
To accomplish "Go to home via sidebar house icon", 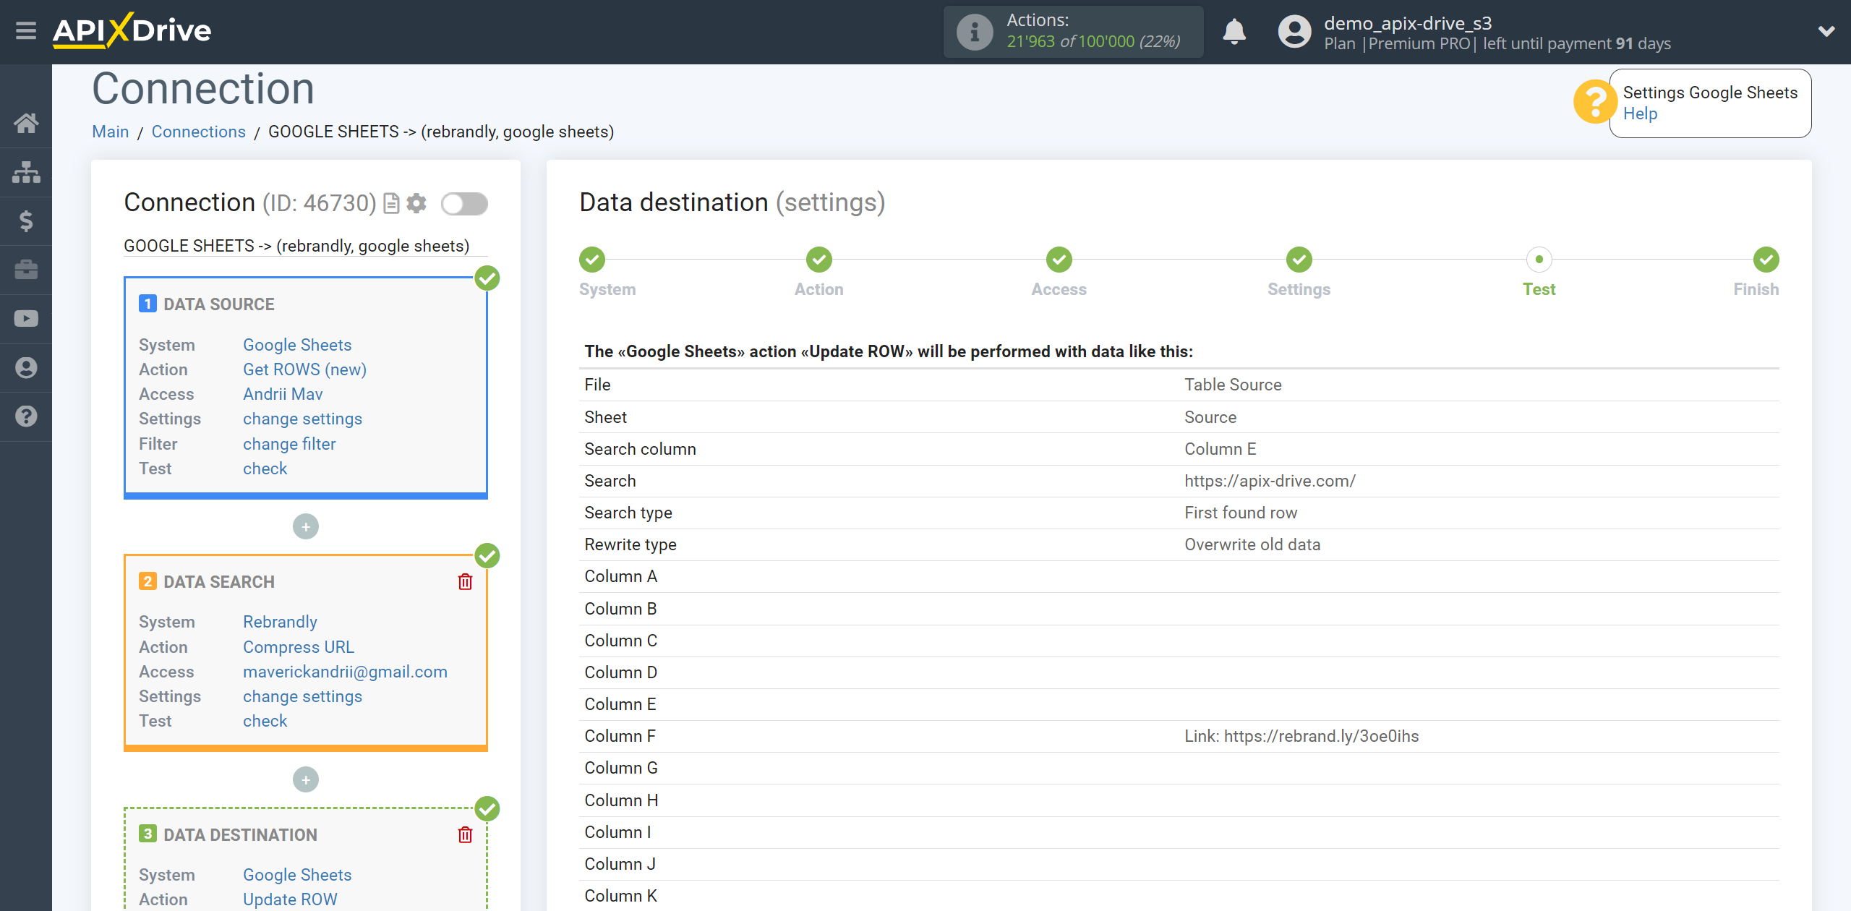I will pos(26,123).
